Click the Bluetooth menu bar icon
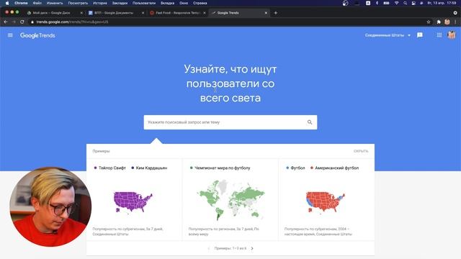The image size is (461, 259). (377, 3)
